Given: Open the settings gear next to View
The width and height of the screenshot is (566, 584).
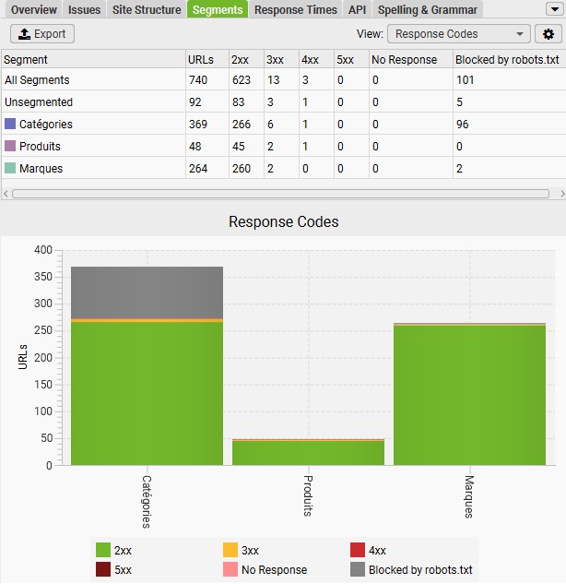Looking at the screenshot, I should click(549, 34).
